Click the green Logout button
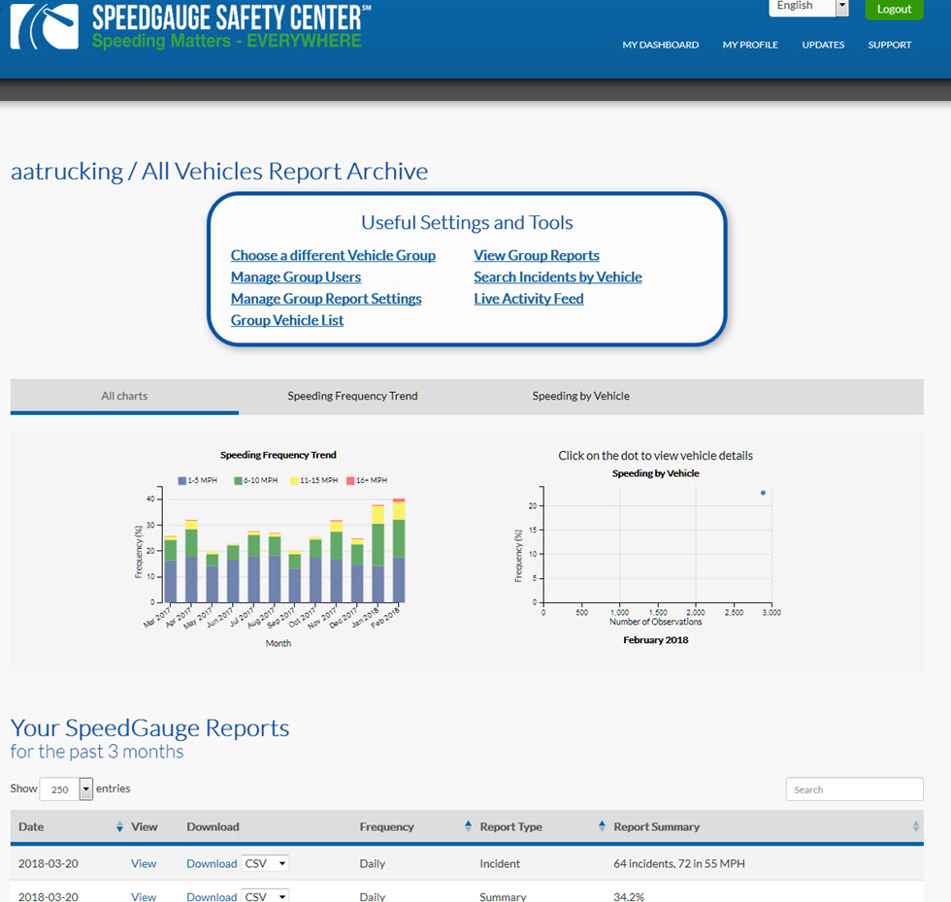Viewport: 951px width, 902px height. point(894,9)
